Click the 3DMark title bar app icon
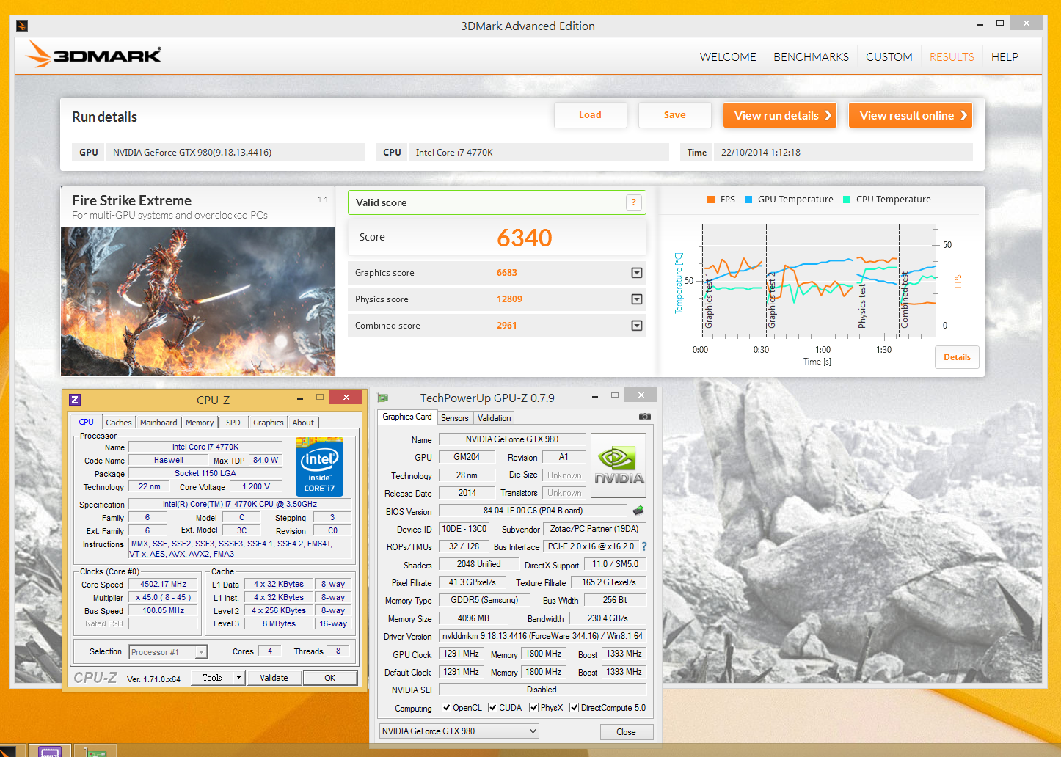This screenshot has width=1061, height=757. (x=22, y=26)
